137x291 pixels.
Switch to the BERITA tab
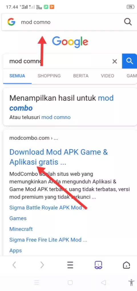click(x=81, y=76)
